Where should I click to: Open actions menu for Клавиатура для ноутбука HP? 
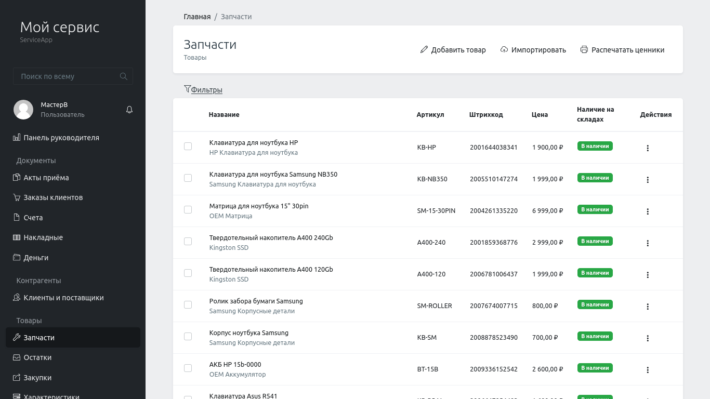click(648, 148)
